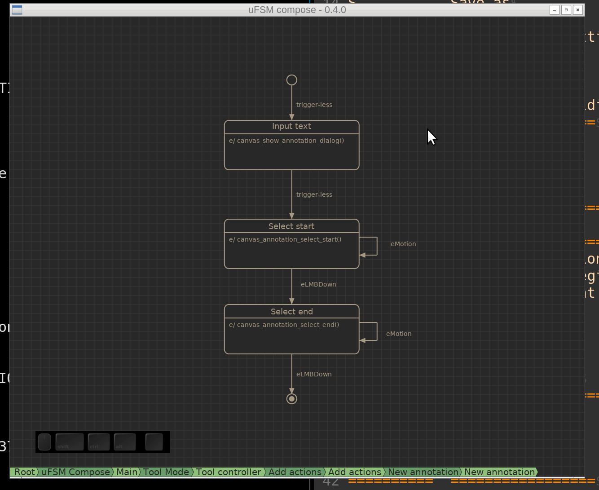Click the mouse button indicator icon

44,441
